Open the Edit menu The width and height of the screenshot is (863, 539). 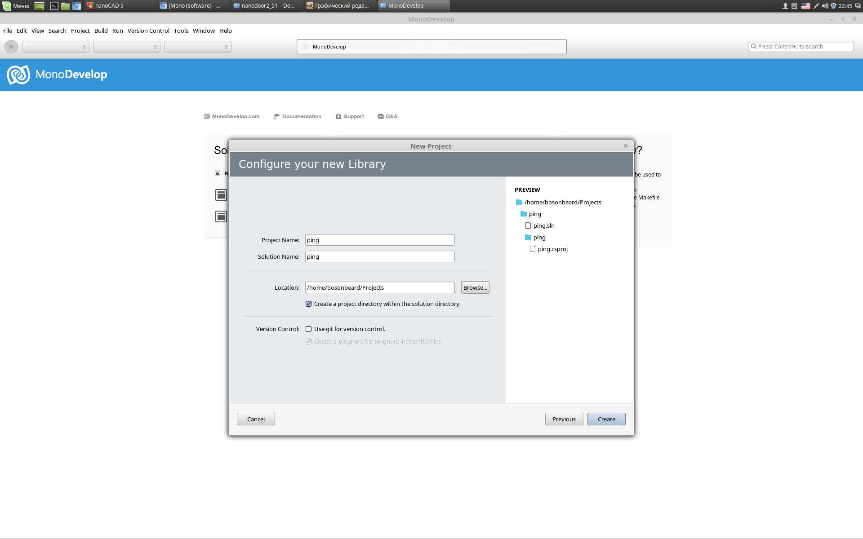click(x=22, y=31)
